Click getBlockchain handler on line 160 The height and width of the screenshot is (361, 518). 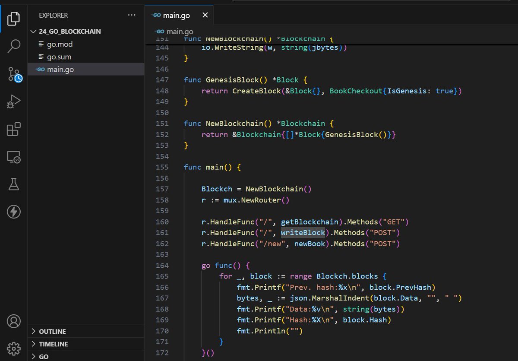coord(310,222)
